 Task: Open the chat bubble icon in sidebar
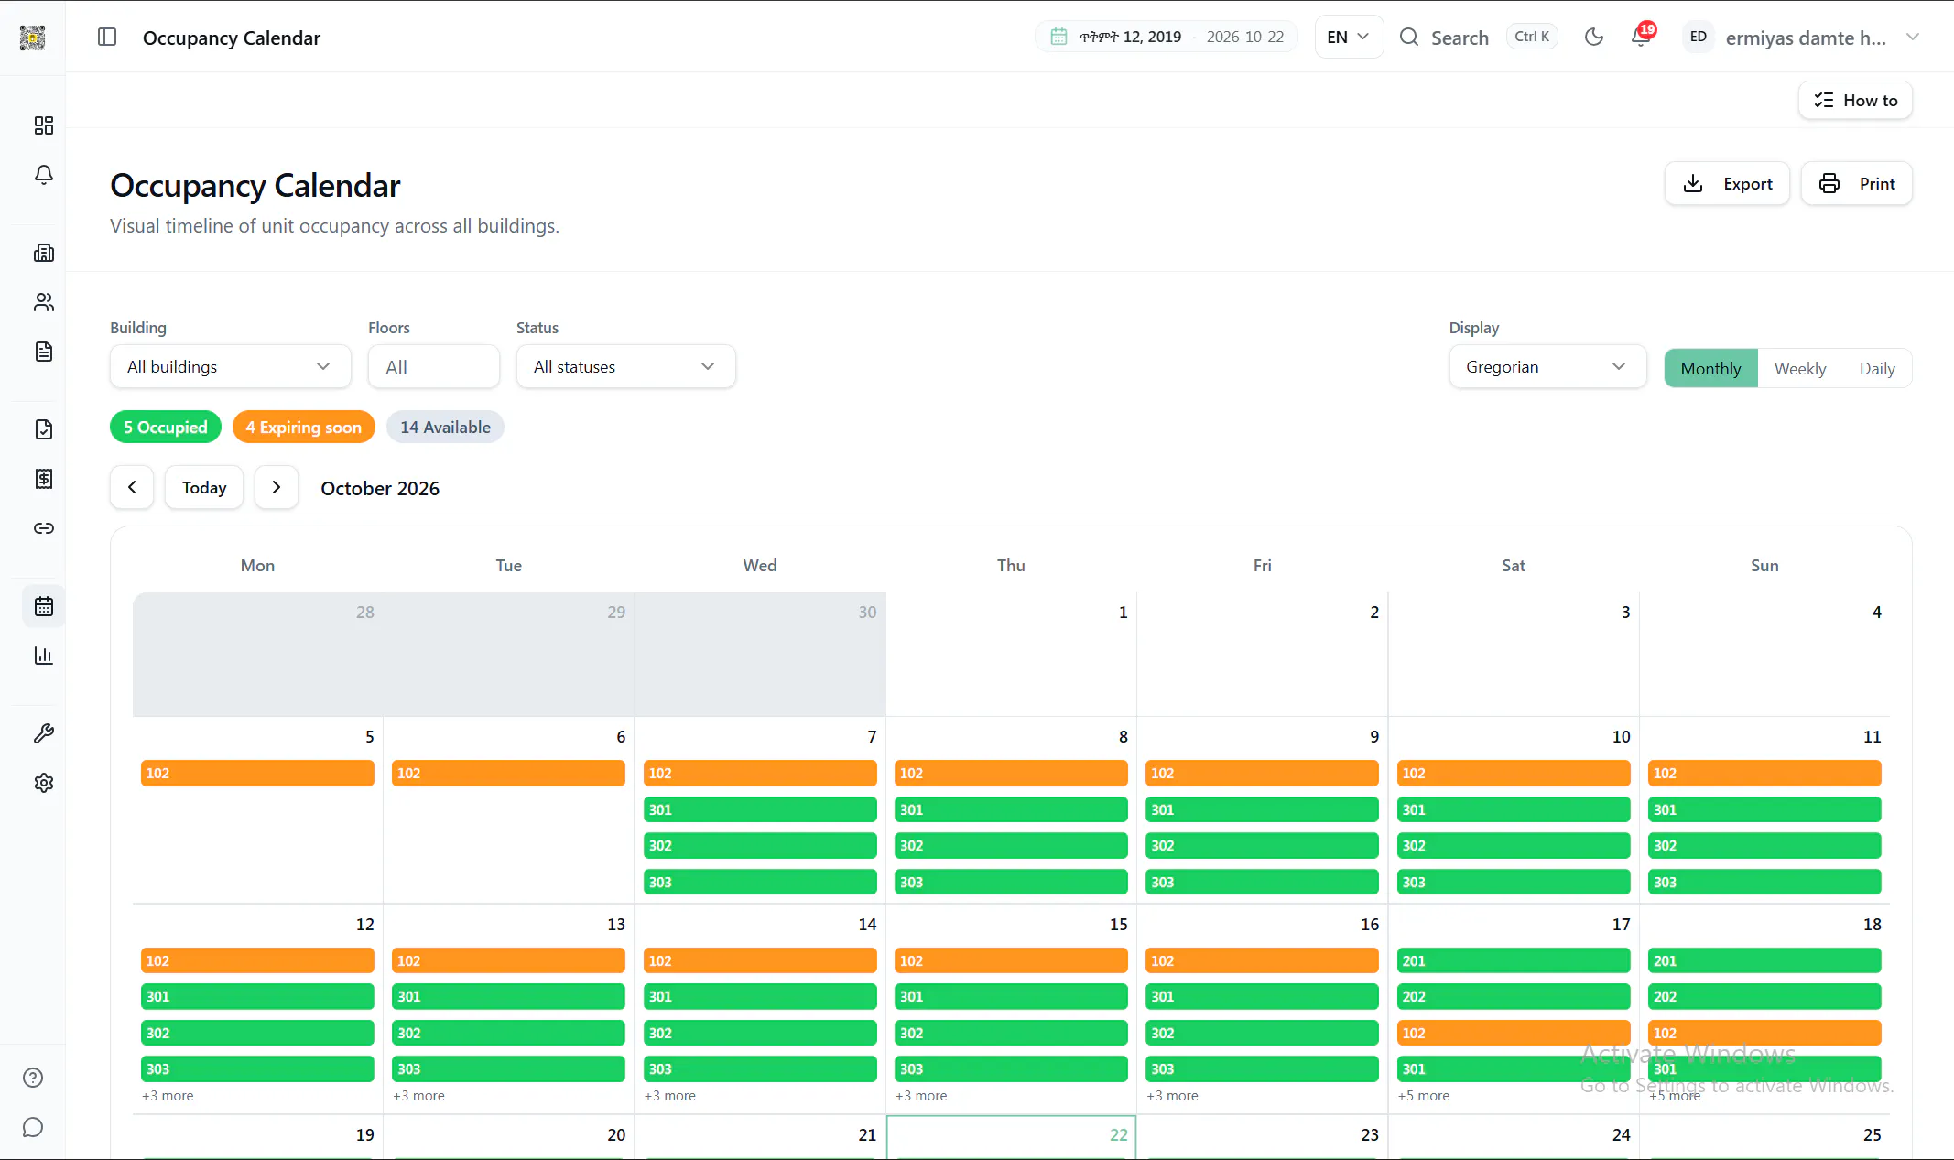[x=33, y=1127]
